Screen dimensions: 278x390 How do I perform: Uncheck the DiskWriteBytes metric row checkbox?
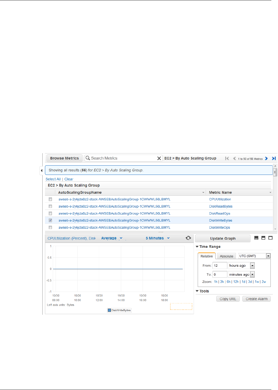pyautogui.click(x=50, y=220)
